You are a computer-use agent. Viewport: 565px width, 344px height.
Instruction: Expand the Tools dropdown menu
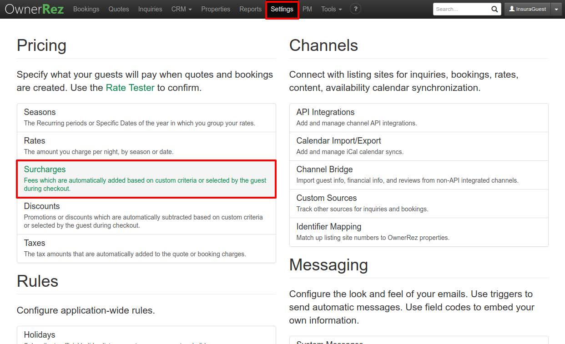(331, 9)
